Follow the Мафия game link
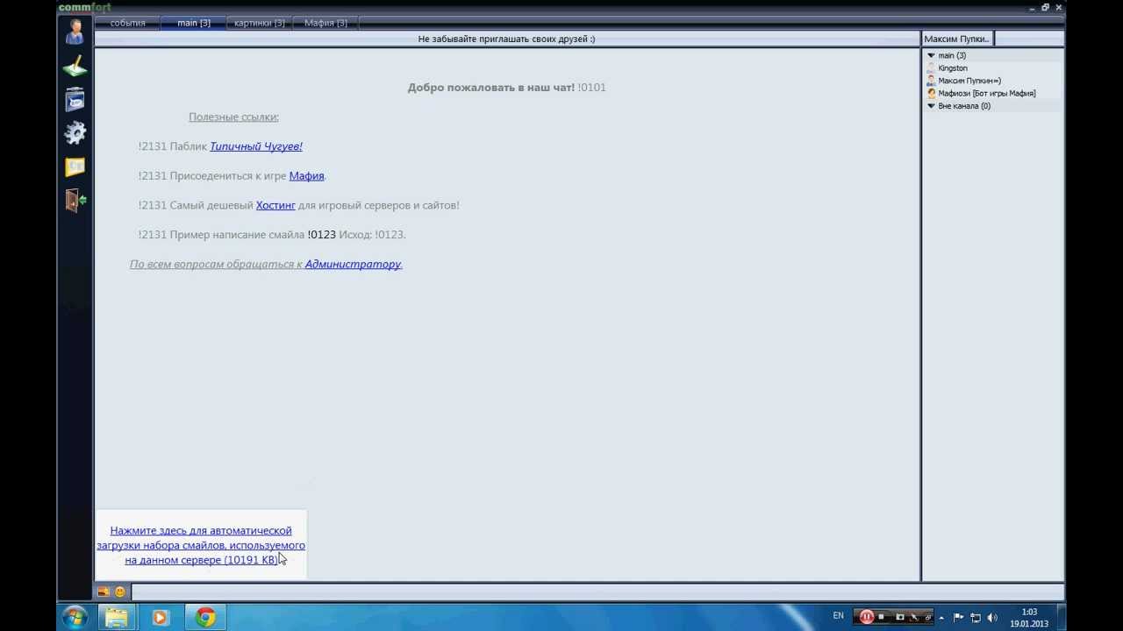The height and width of the screenshot is (631, 1123). click(307, 176)
